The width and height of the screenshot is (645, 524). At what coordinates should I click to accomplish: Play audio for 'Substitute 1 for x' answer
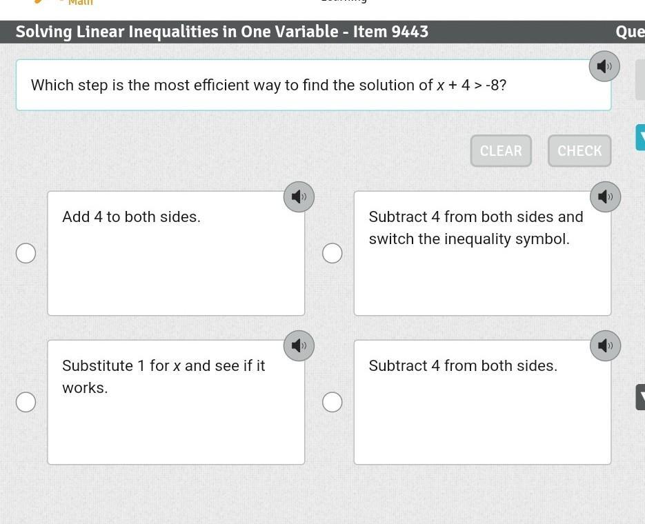[299, 345]
